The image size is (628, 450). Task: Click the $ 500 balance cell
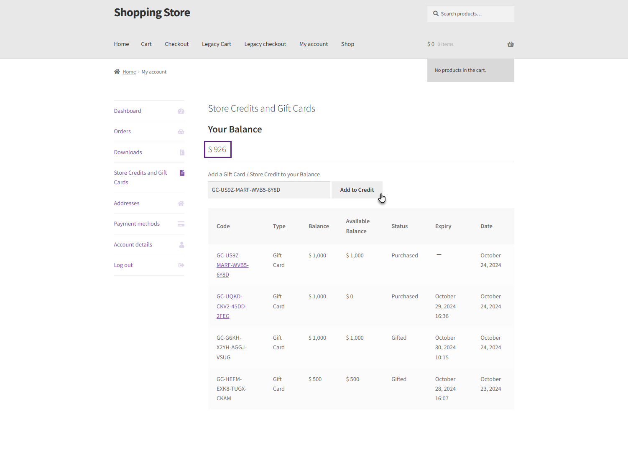[315, 379]
